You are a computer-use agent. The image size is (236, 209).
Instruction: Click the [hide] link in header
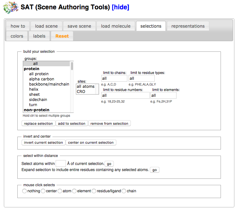click(120, 7)
